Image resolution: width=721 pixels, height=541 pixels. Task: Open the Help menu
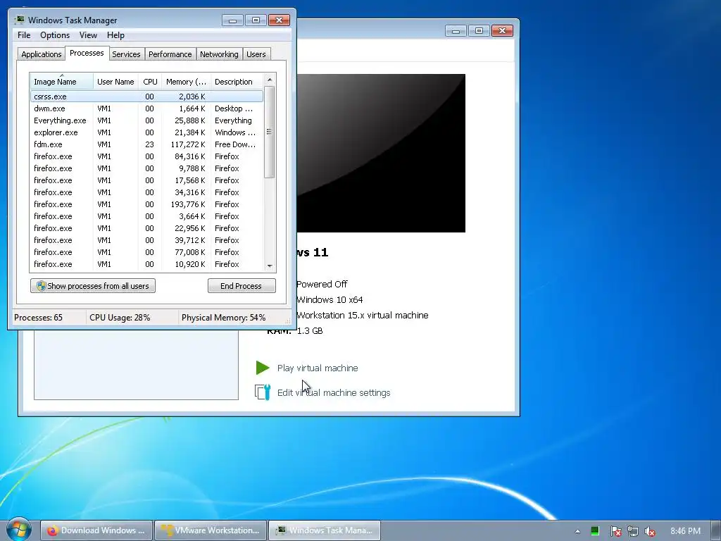pos(115,35)
